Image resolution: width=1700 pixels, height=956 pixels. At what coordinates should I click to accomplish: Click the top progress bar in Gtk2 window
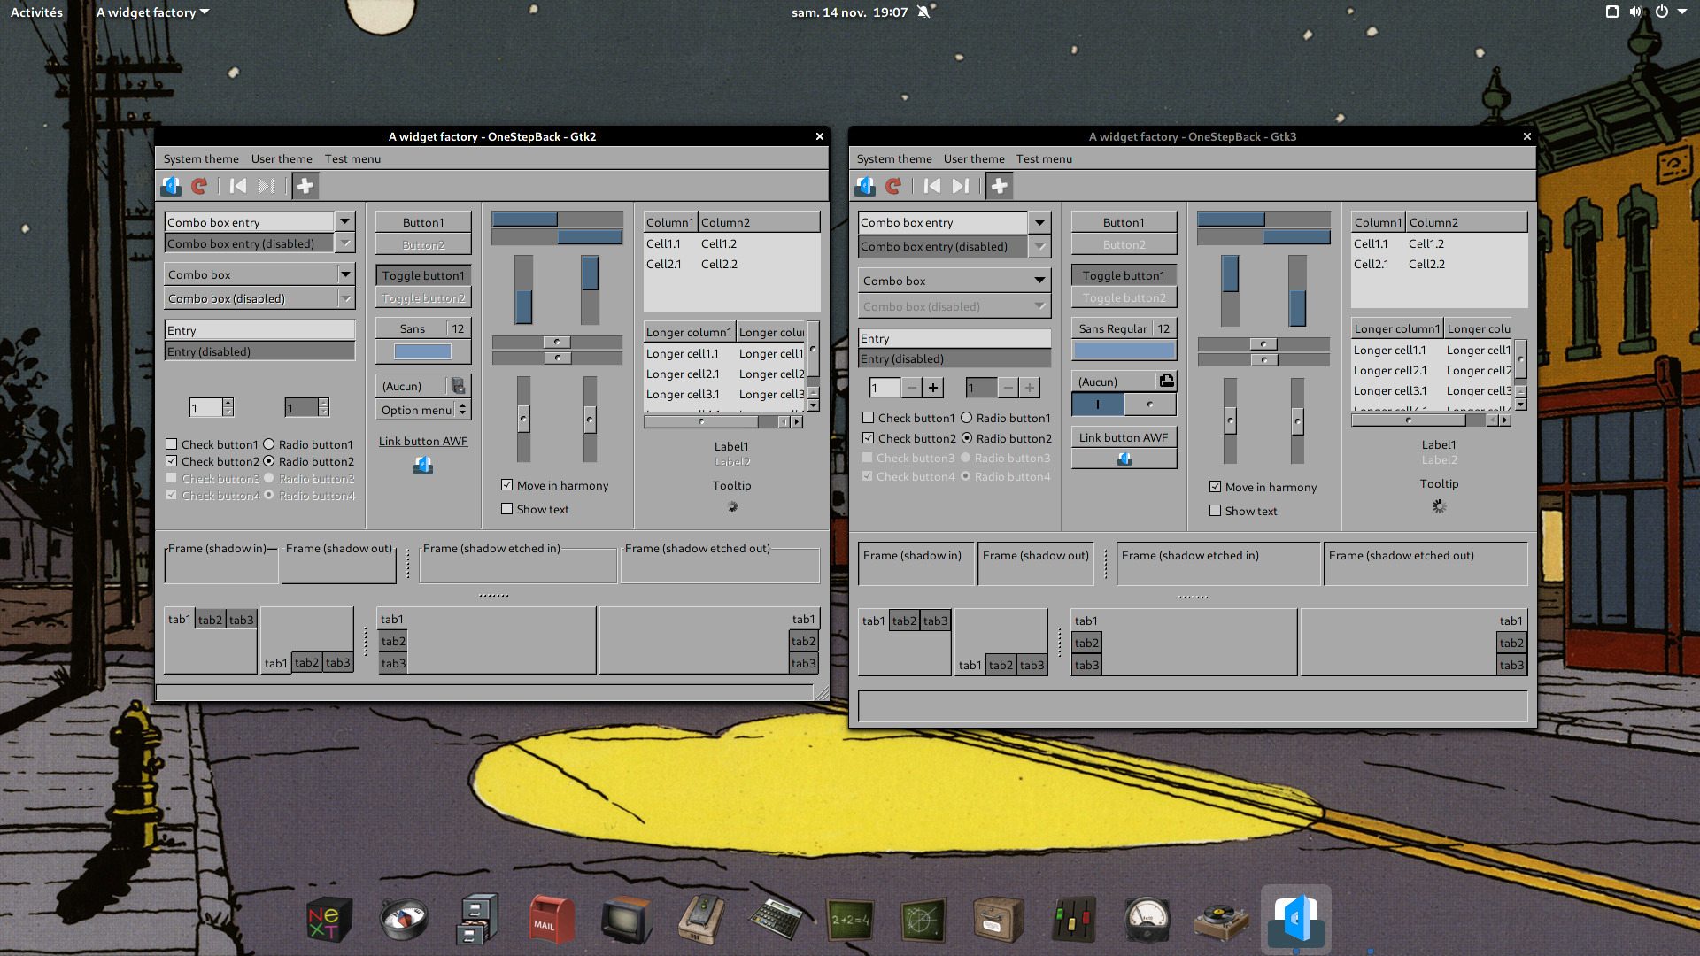click(557, 220)
